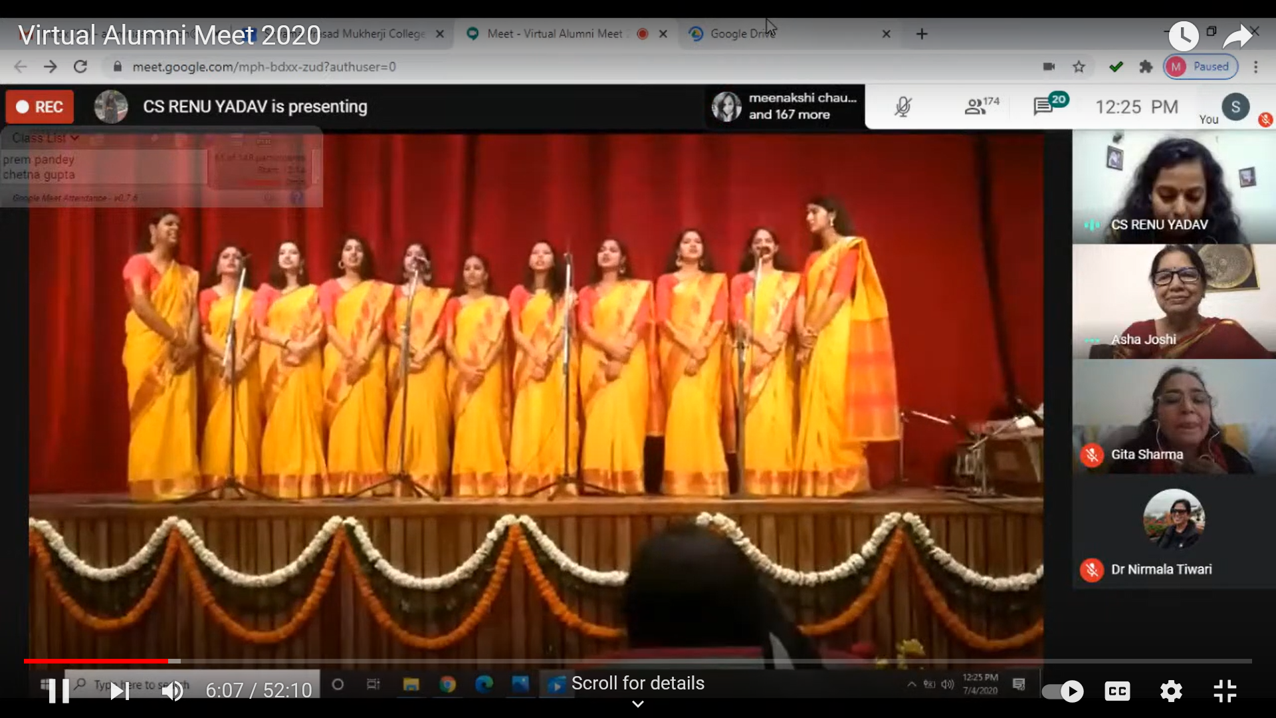Pause the video playback
The image size is (1276, 718).
[58, 691]
